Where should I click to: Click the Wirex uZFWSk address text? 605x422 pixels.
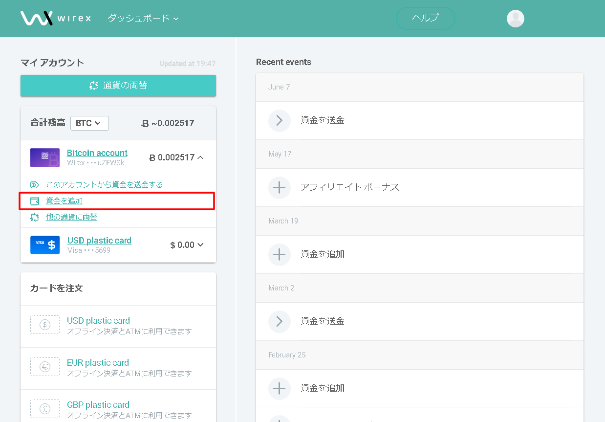pos(96,163)
